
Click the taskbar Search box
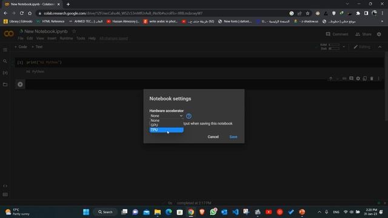tap(105, 212)
